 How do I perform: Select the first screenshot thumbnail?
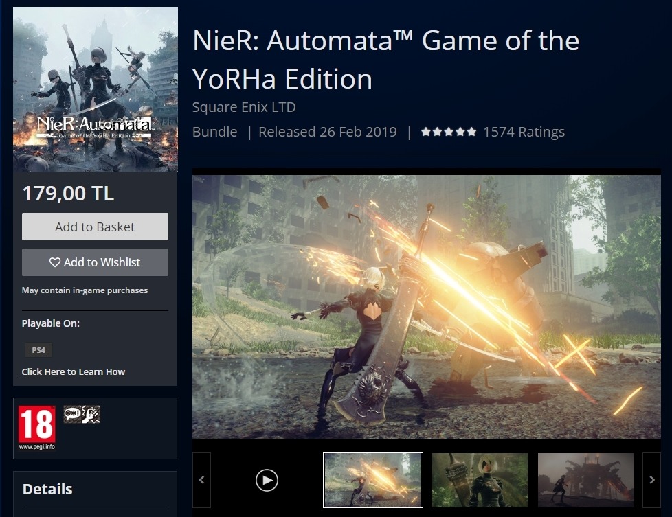(372, 480)
